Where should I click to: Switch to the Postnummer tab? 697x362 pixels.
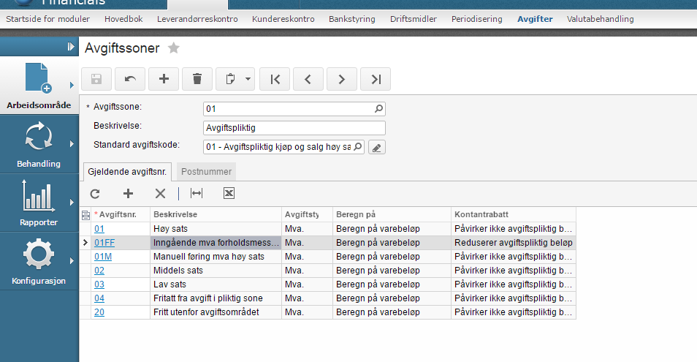click(x=207, y=171)
